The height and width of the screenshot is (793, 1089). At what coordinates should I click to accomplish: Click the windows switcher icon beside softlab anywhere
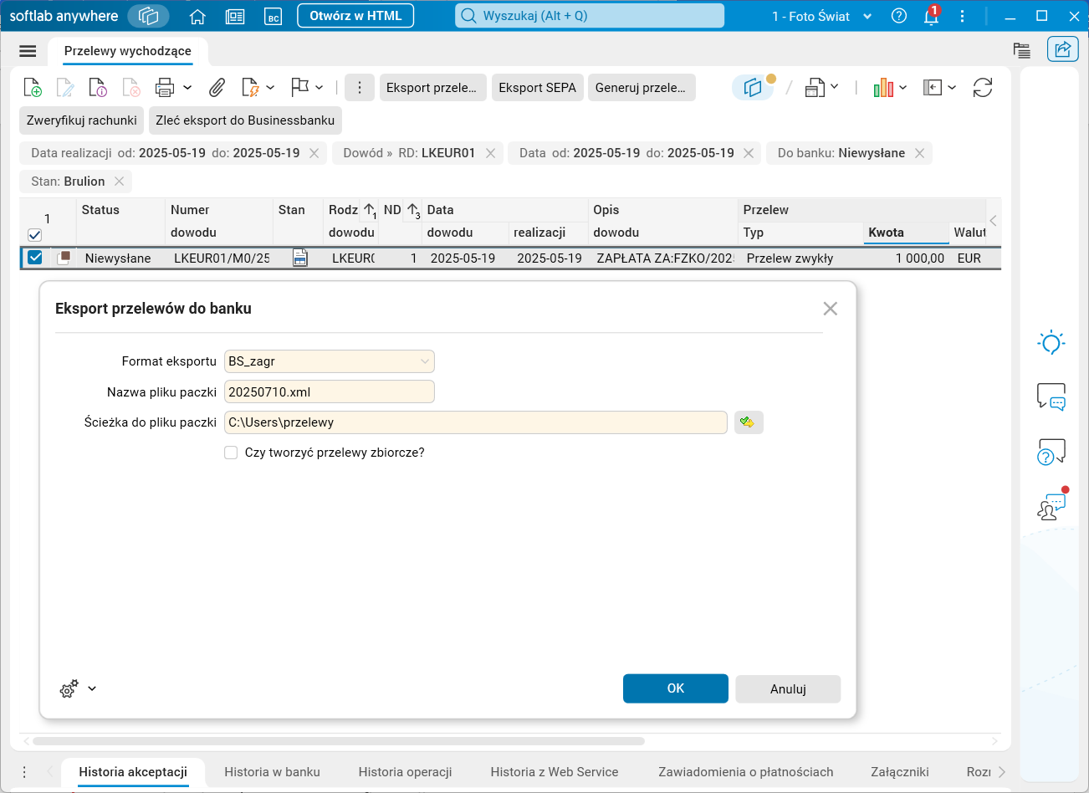[x=148, y=16]
